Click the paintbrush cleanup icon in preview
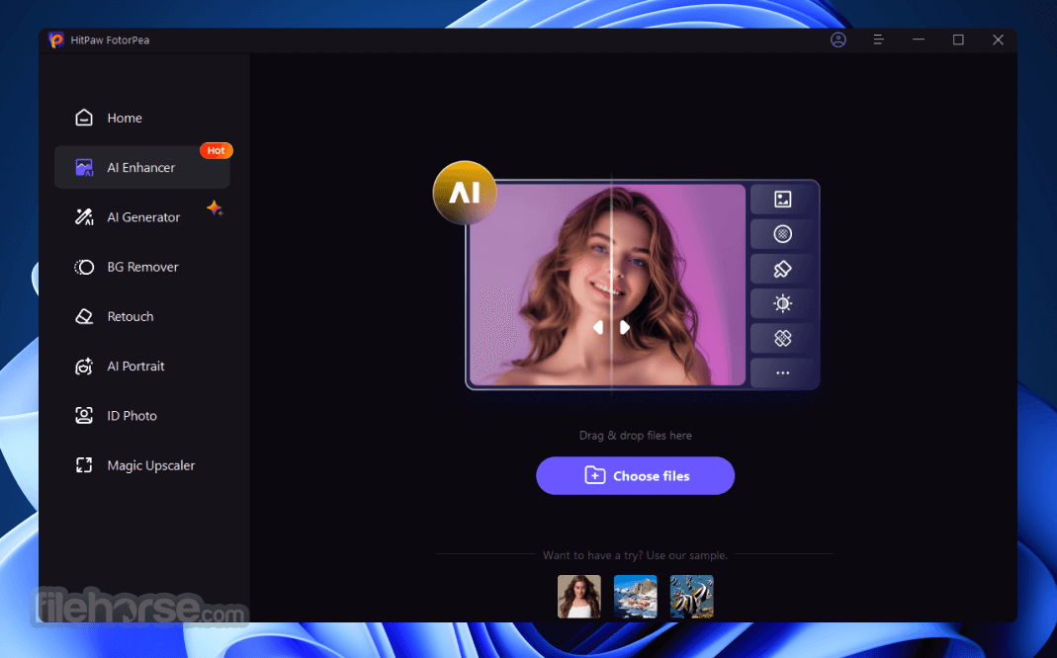Image resolution: width=1057 pixels, height=658 pixels. 782,269
